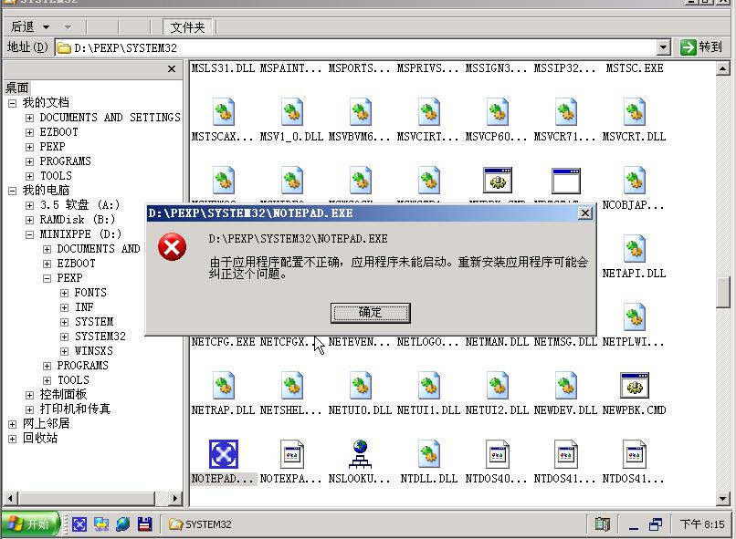Screen dimensions: 736x539
Task: Select the NOTEPAD executable icon
Action: click(x=224, y=454)
